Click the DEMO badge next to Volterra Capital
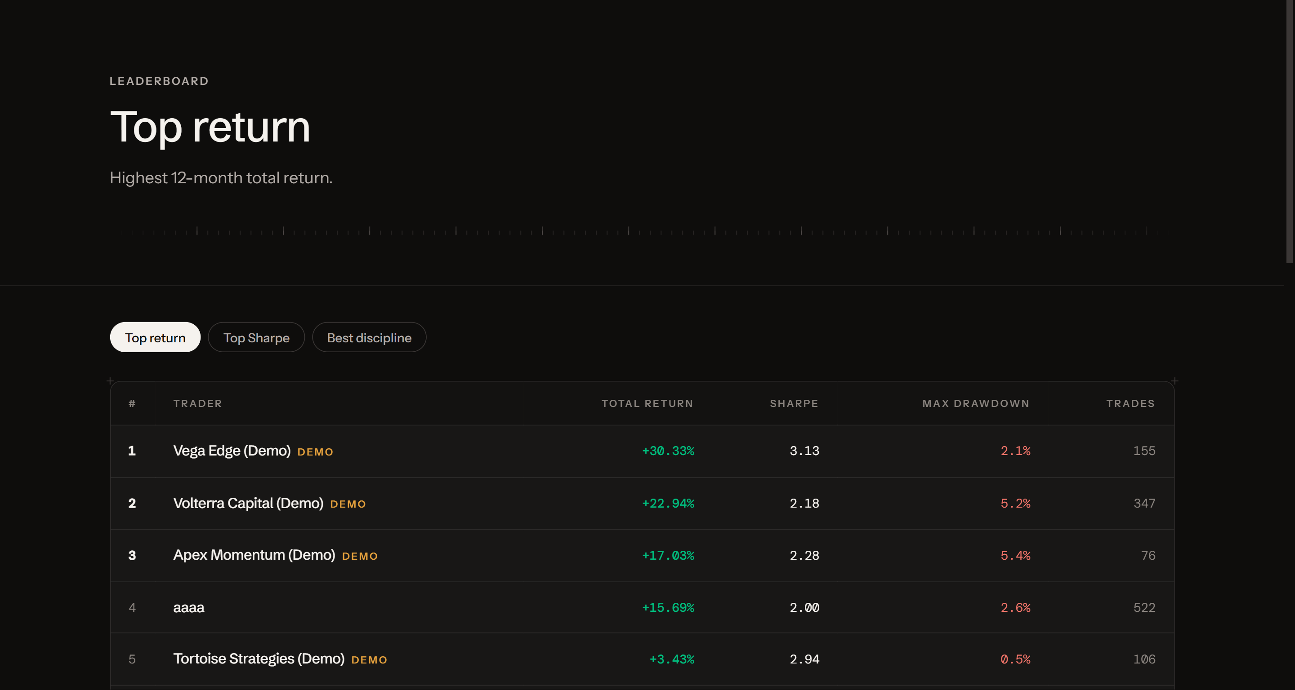This screenshot has width=1295, height=690. pos(348,504)
